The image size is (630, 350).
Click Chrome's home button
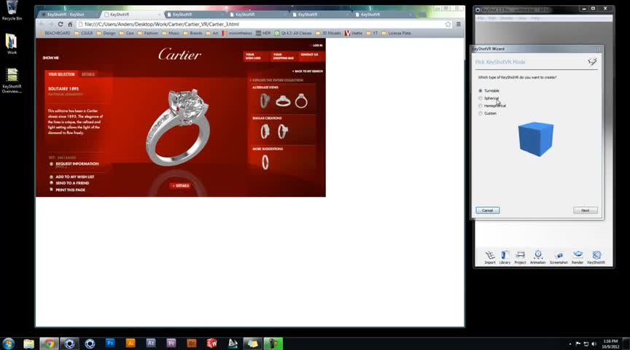tap(70, 24)
